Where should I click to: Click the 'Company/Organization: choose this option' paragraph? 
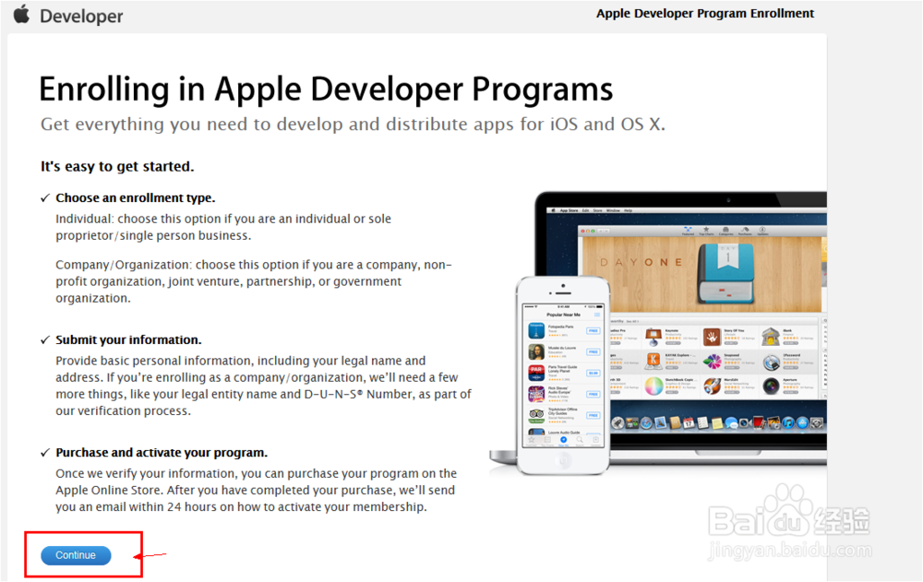coord(254,281)
